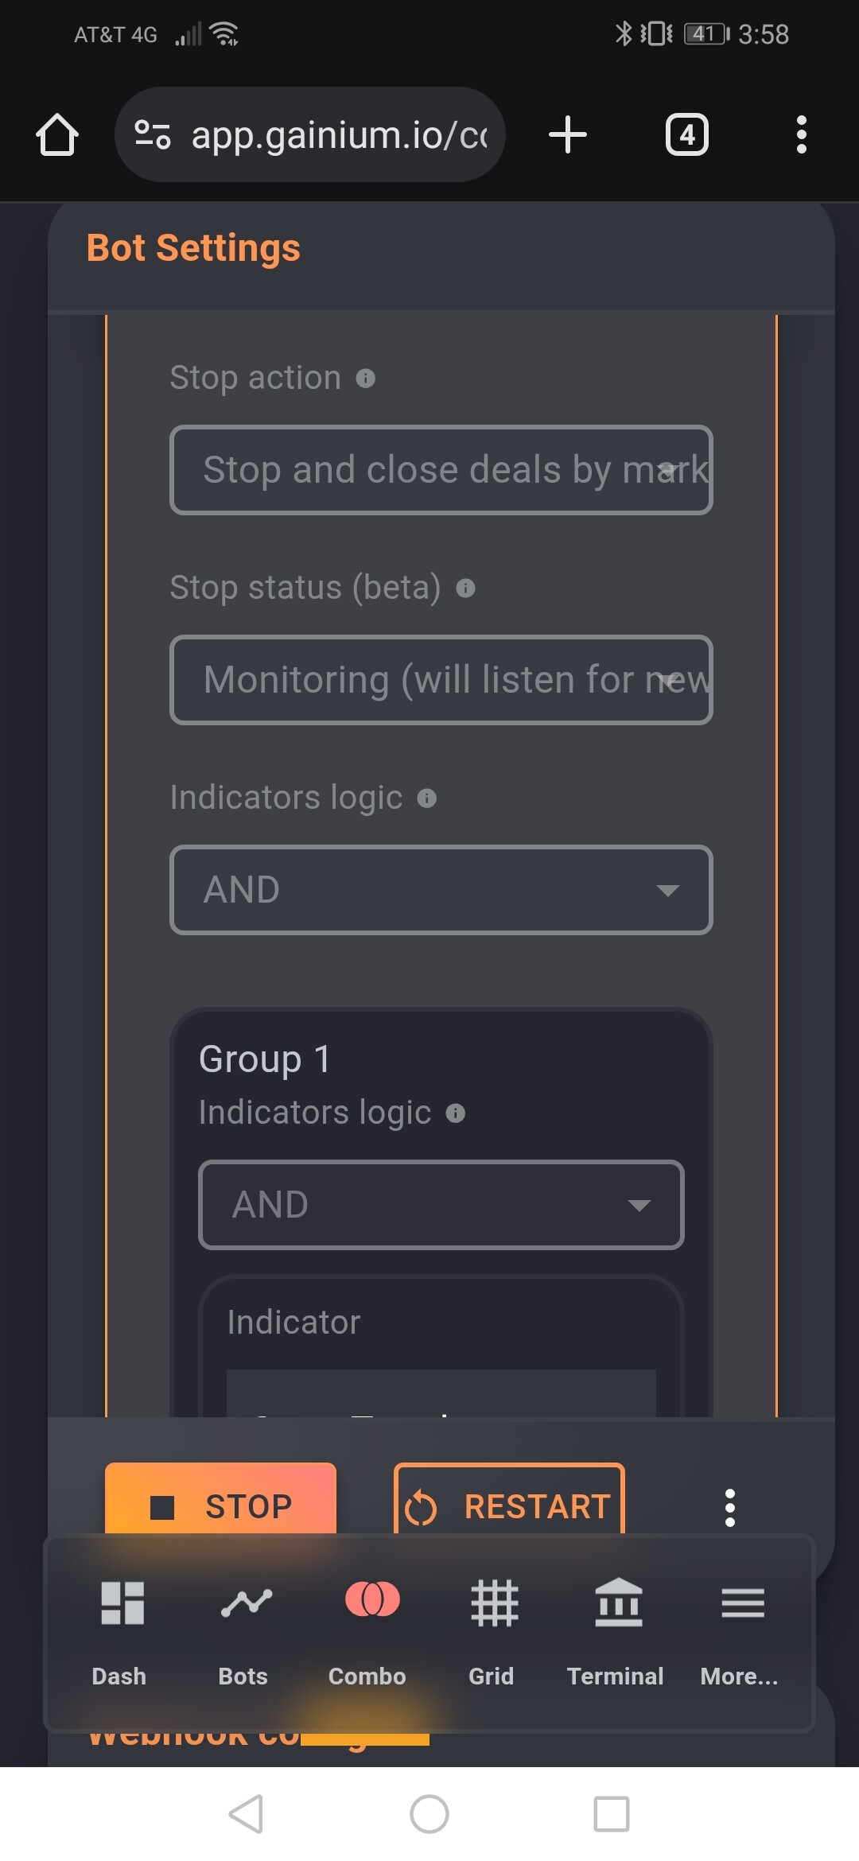Open the browser three-dot menu

801,134
